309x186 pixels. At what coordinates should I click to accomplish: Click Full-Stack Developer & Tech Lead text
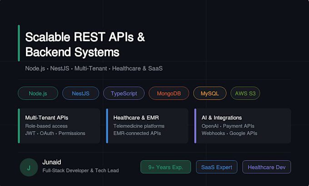point(80,171)
